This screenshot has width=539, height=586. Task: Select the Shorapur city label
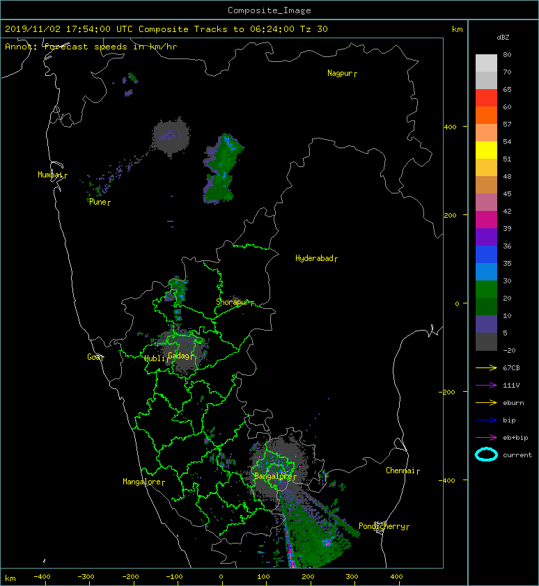235,302
